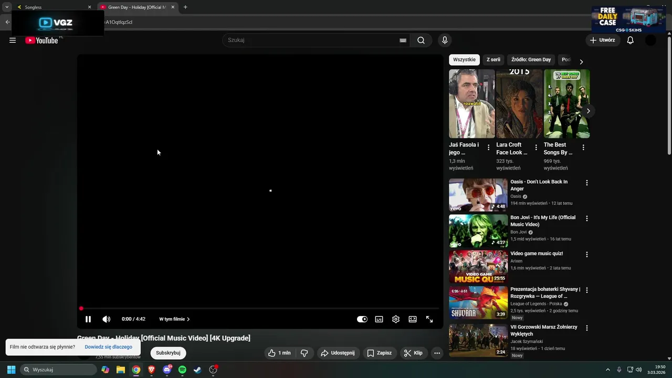
Task: Open the YouTube hamburger guide menu
Action: pos(13,40)
